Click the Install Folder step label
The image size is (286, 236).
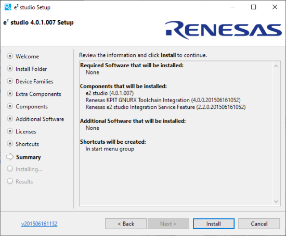click(31, 69)
